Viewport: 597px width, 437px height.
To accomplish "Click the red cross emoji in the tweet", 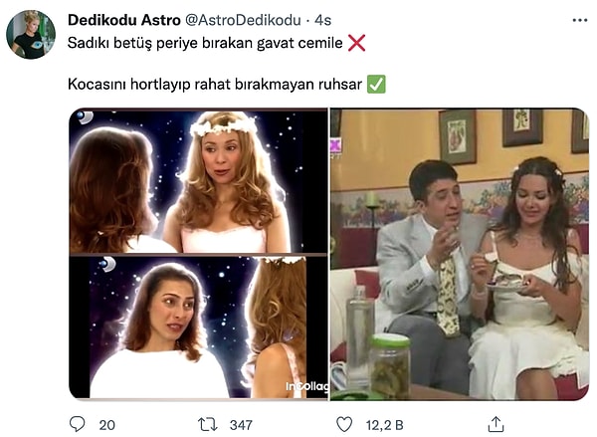I will click(356, 43).
